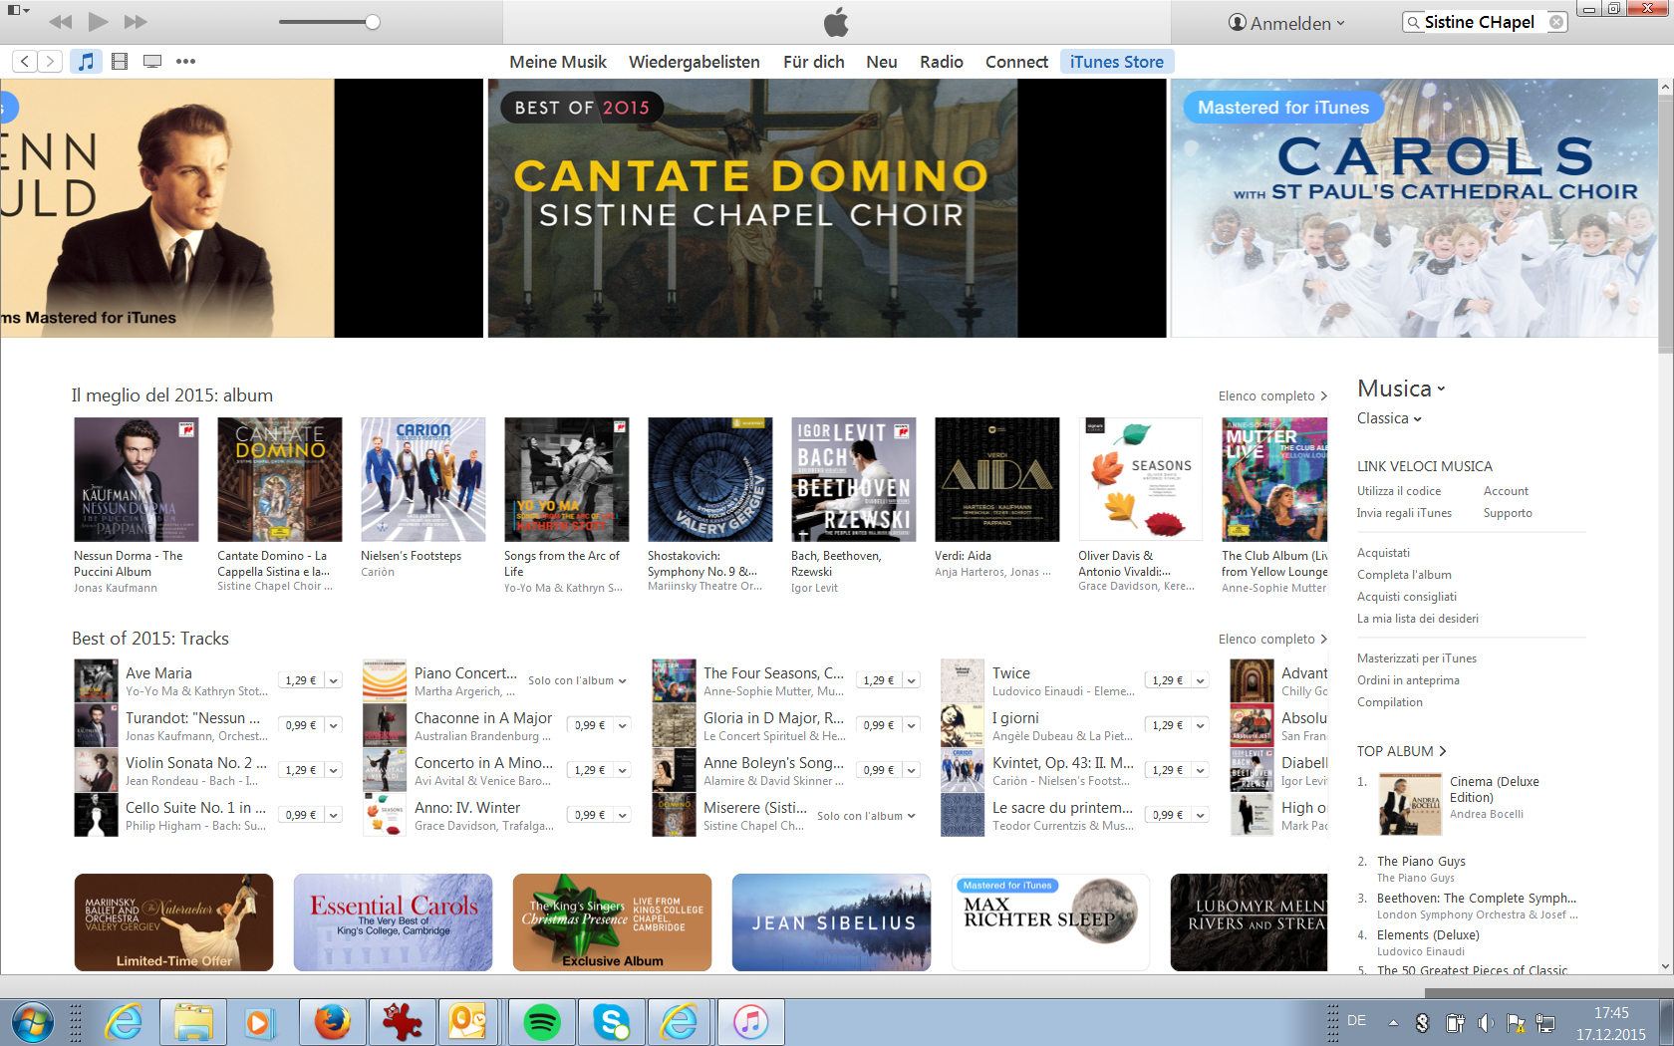
Task: Open La mia lista dei desideri
Action: click(x=1418, y=619)
